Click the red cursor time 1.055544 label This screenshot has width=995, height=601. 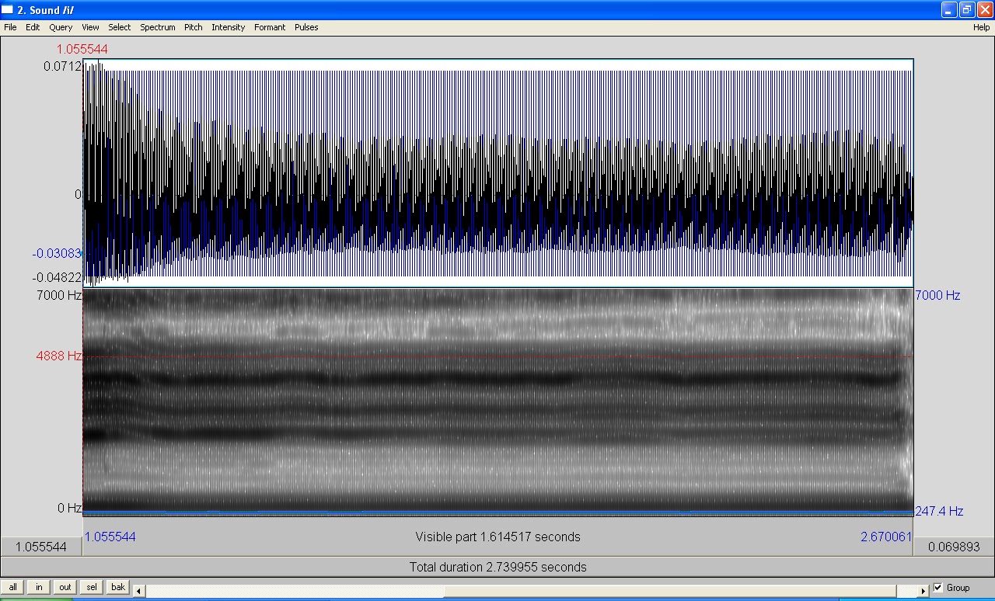point(82,49)
